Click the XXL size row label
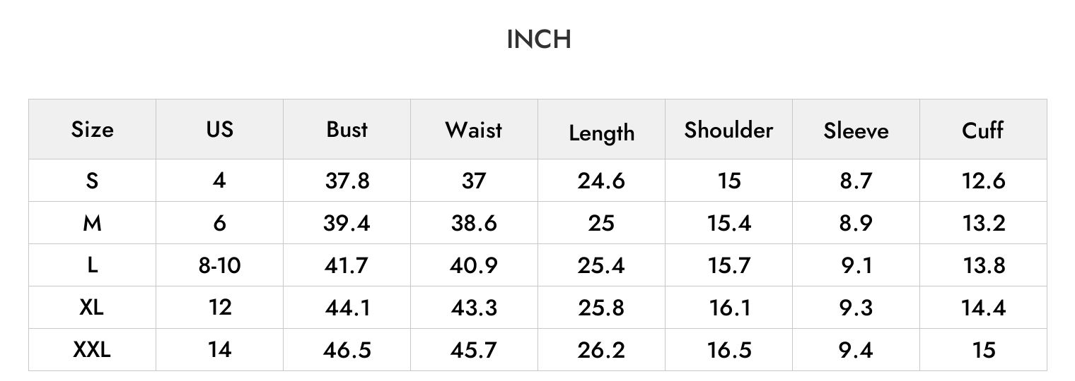The height and width of the screenshot is (381, 1075). pyautogui.click(x=92, y=350)
